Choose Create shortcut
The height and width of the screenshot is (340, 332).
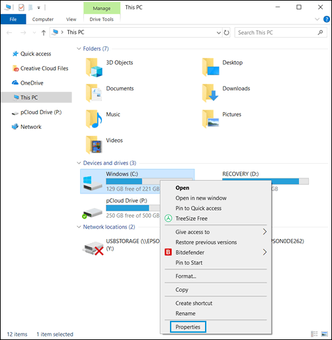194,303
